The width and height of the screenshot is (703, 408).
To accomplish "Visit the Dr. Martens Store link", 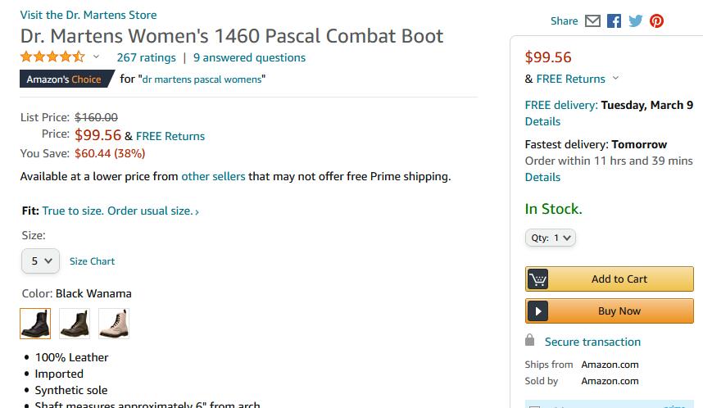I will coord(88,15).
